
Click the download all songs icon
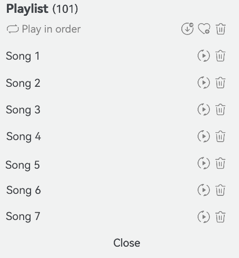point(187,29)
